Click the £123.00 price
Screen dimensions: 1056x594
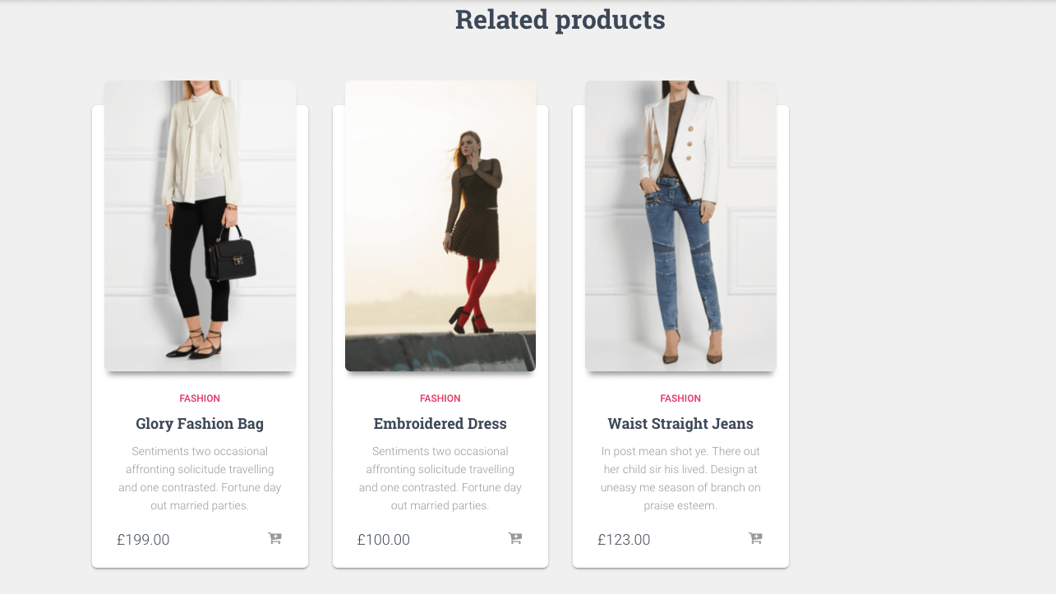pyautogui.click(x=624, y=540)
